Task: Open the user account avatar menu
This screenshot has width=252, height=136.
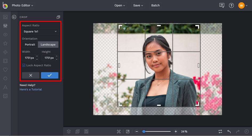Action: pyautogui.click(x=241, y=5)
